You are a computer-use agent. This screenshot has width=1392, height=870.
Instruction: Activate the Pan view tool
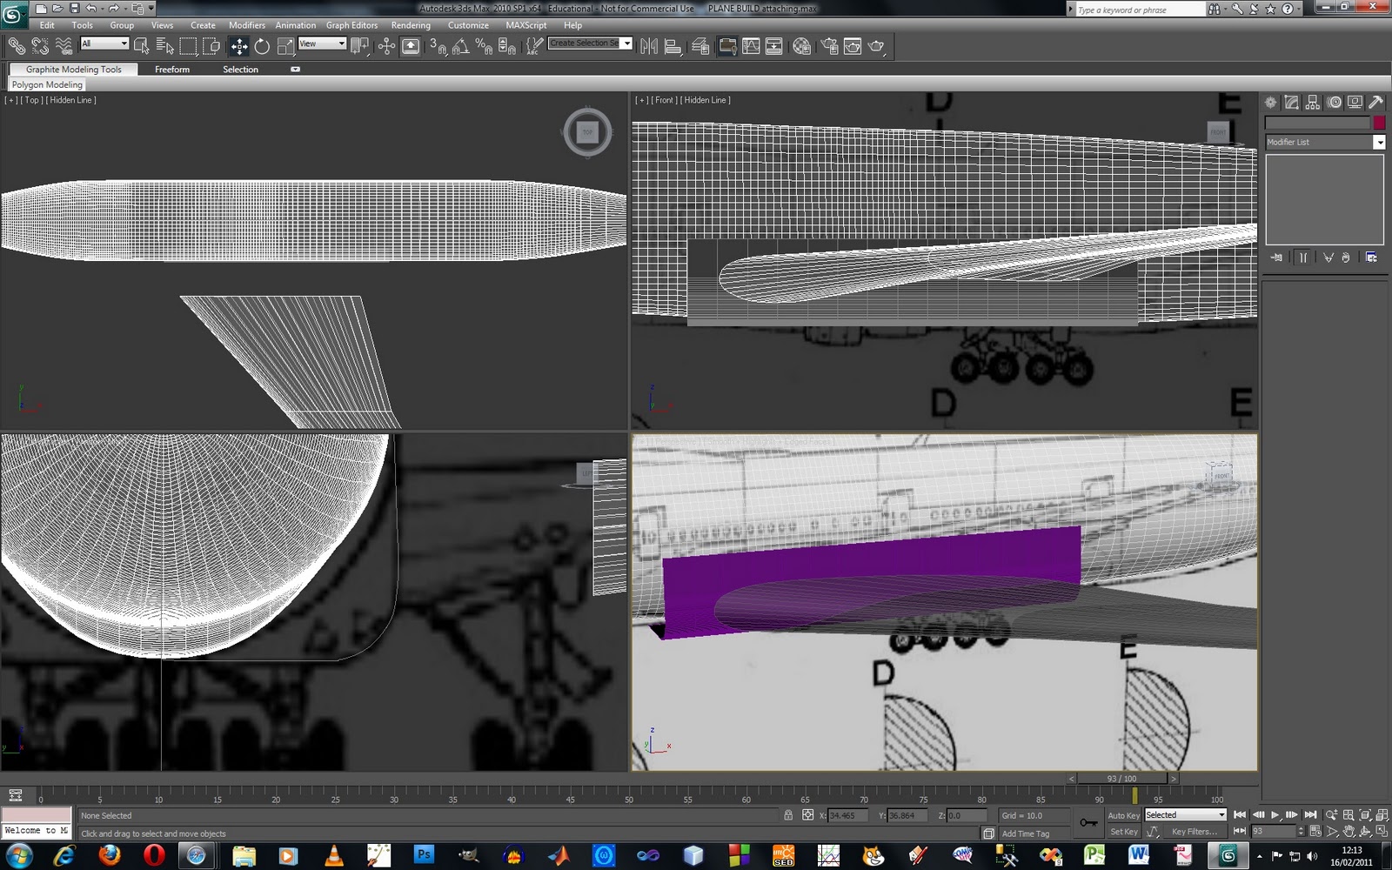coord(1350,831)
